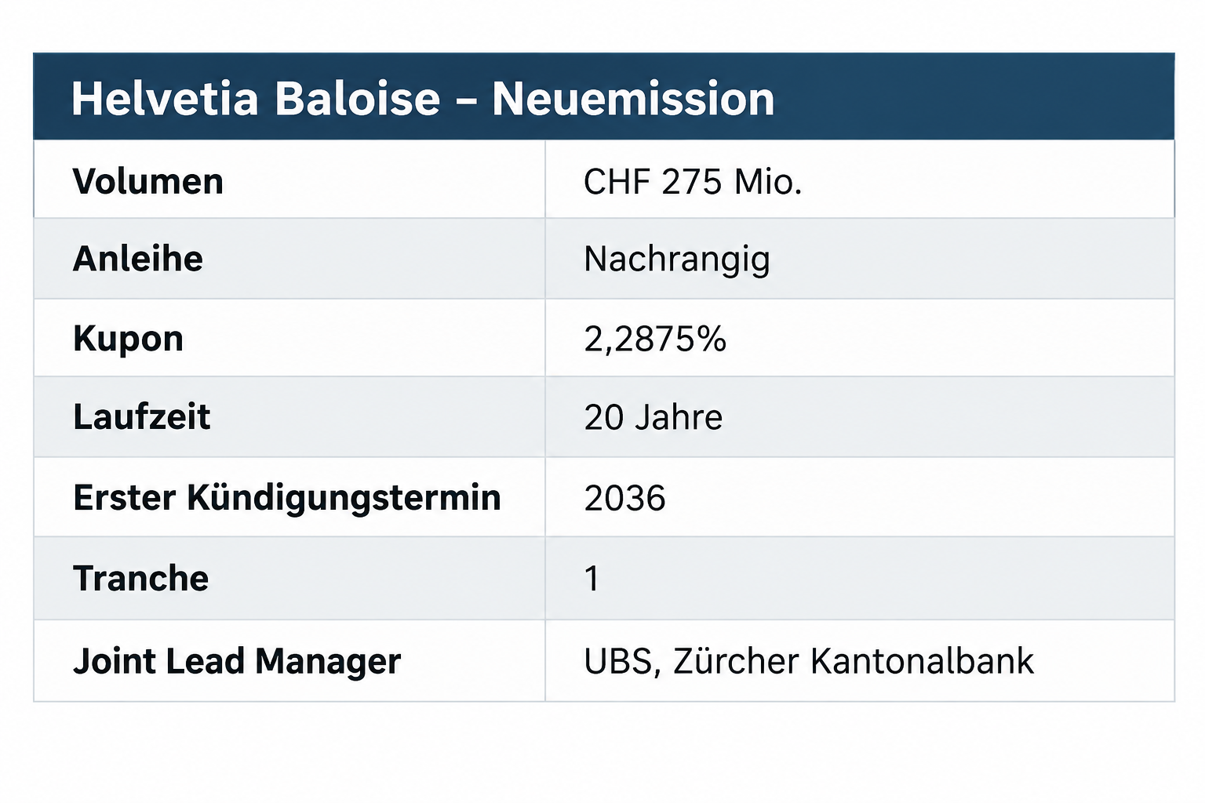Click the 2036 call date value
The height and width of the screenshot is (803, 1205).
click(x=625, y=499)
